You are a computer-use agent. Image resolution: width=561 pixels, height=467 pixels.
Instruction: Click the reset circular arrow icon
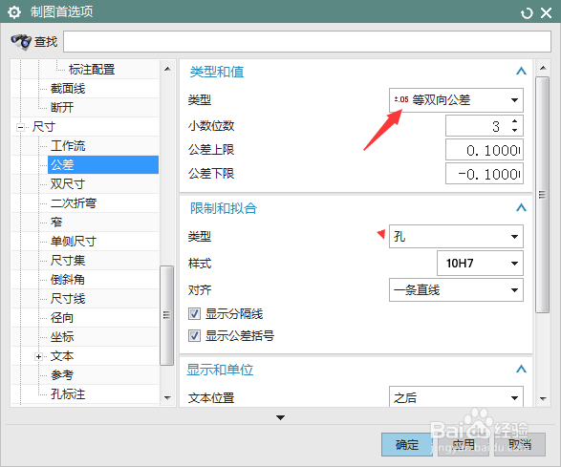527,13
